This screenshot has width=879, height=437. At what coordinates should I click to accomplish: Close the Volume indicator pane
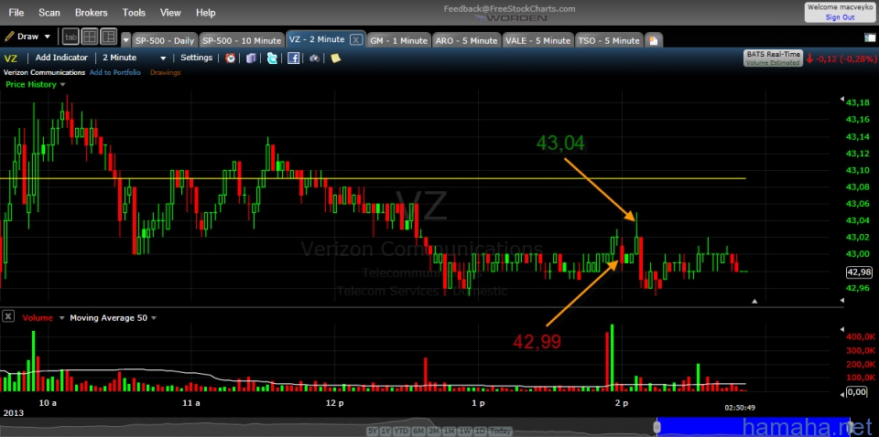click(8, 316)
